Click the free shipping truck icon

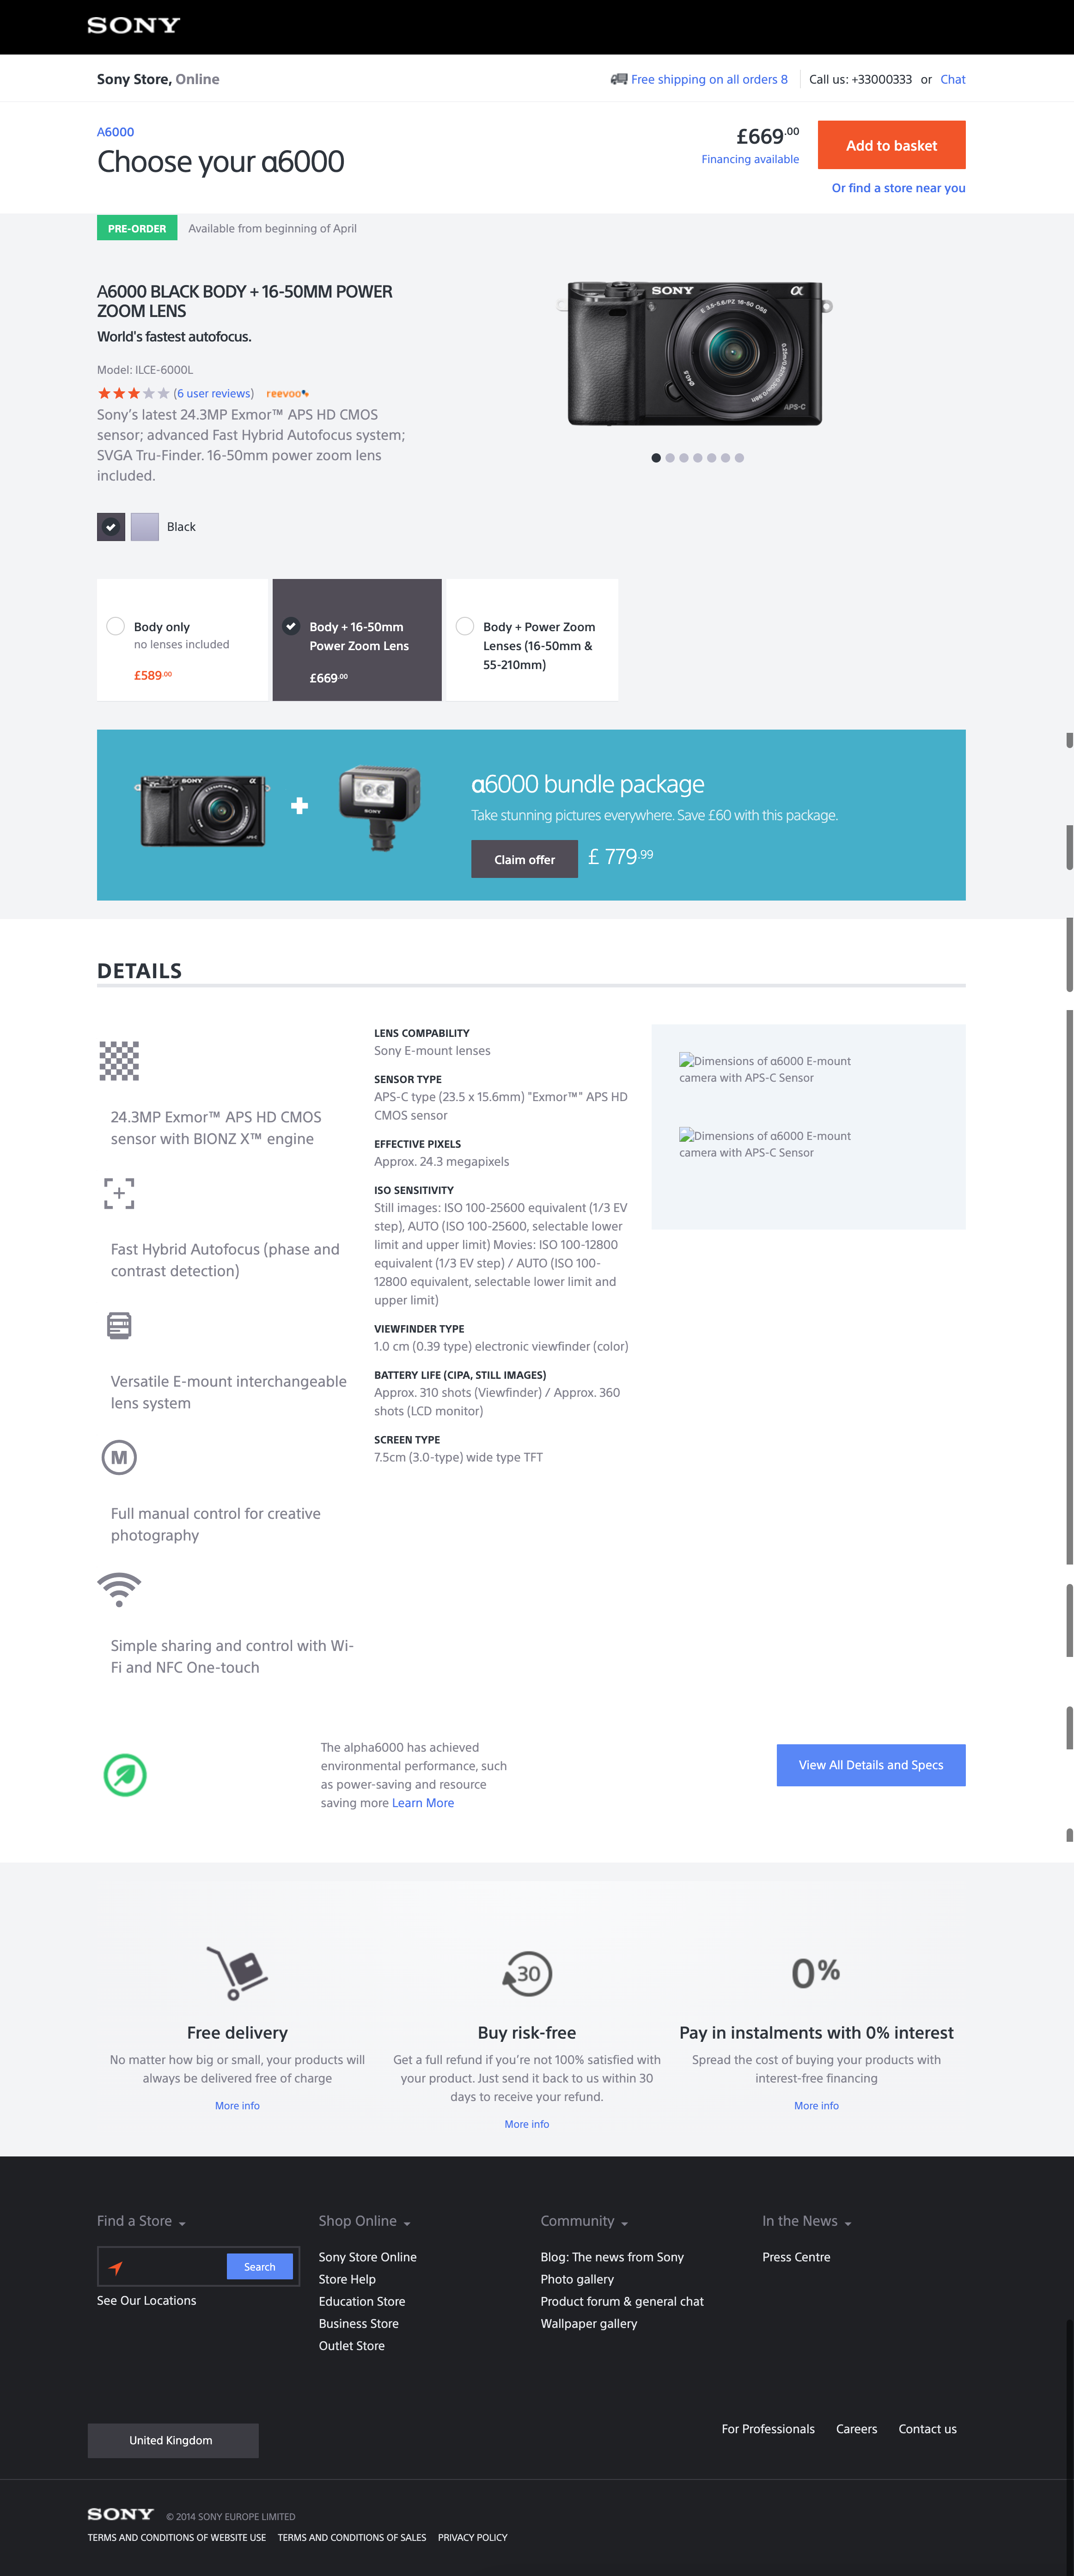619,79
